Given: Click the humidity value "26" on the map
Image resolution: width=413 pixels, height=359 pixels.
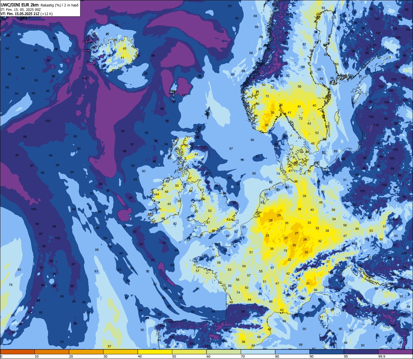Looking at the screenshot, I should 294,245.
